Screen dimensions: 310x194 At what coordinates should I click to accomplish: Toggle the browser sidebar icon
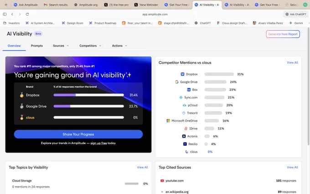5,14
